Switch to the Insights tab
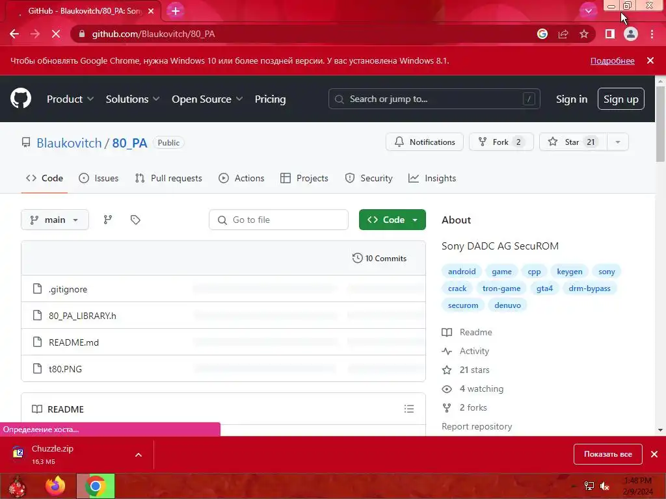This screenshot has height=499, width=666. (432, 178)
